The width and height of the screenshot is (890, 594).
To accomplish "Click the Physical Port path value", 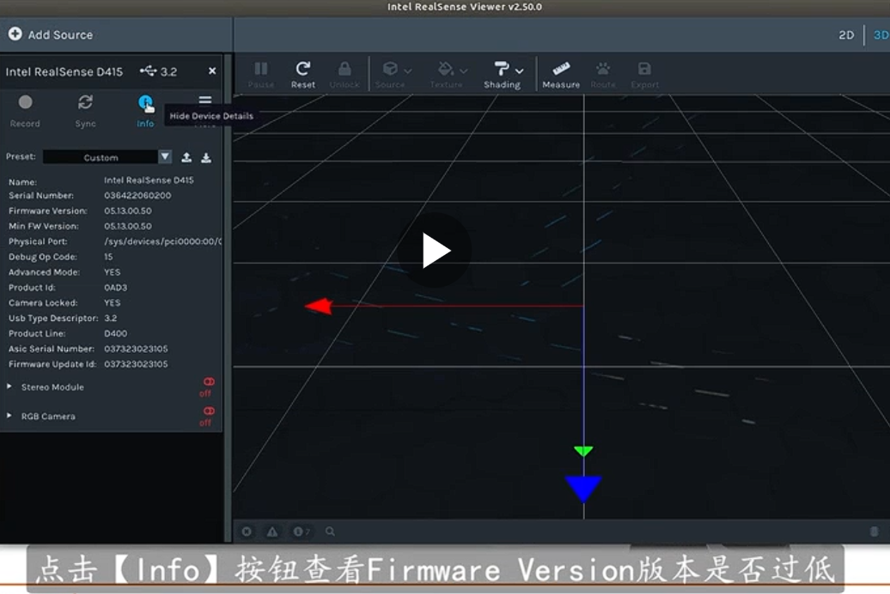I will click(x=163, y=241).
